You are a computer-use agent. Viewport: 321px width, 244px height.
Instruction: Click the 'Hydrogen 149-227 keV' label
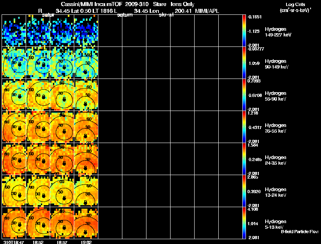[278, 32]
